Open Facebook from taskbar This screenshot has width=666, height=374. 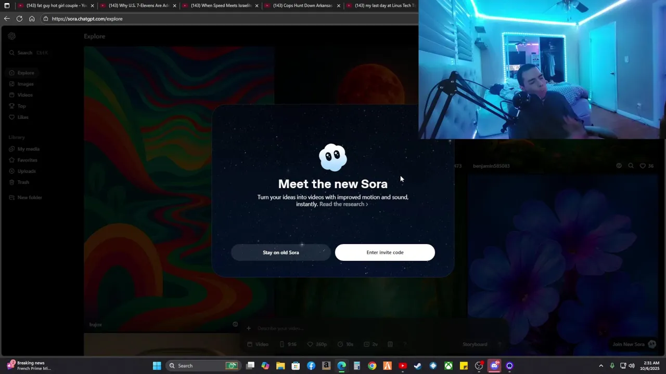311,366
